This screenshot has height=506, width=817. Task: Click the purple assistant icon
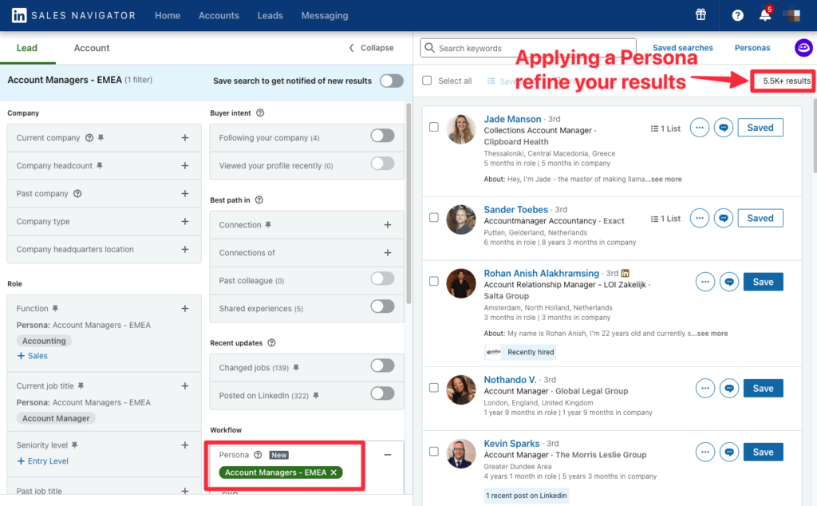pos(803,48)
